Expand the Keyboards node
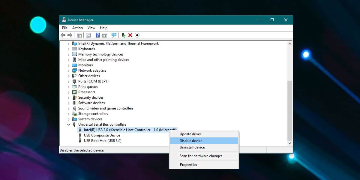Screen dimensions: 360x180 (68, 49)
